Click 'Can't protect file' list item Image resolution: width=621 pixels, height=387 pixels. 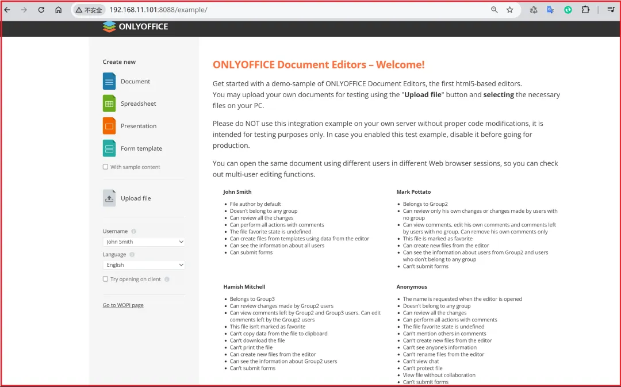pyautogui.click(x=423, y=368)
